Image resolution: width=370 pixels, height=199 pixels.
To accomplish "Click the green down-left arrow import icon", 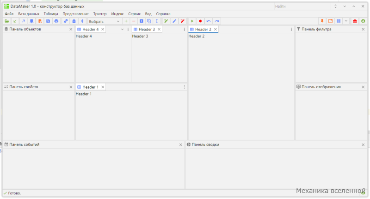I will [15, 21].
